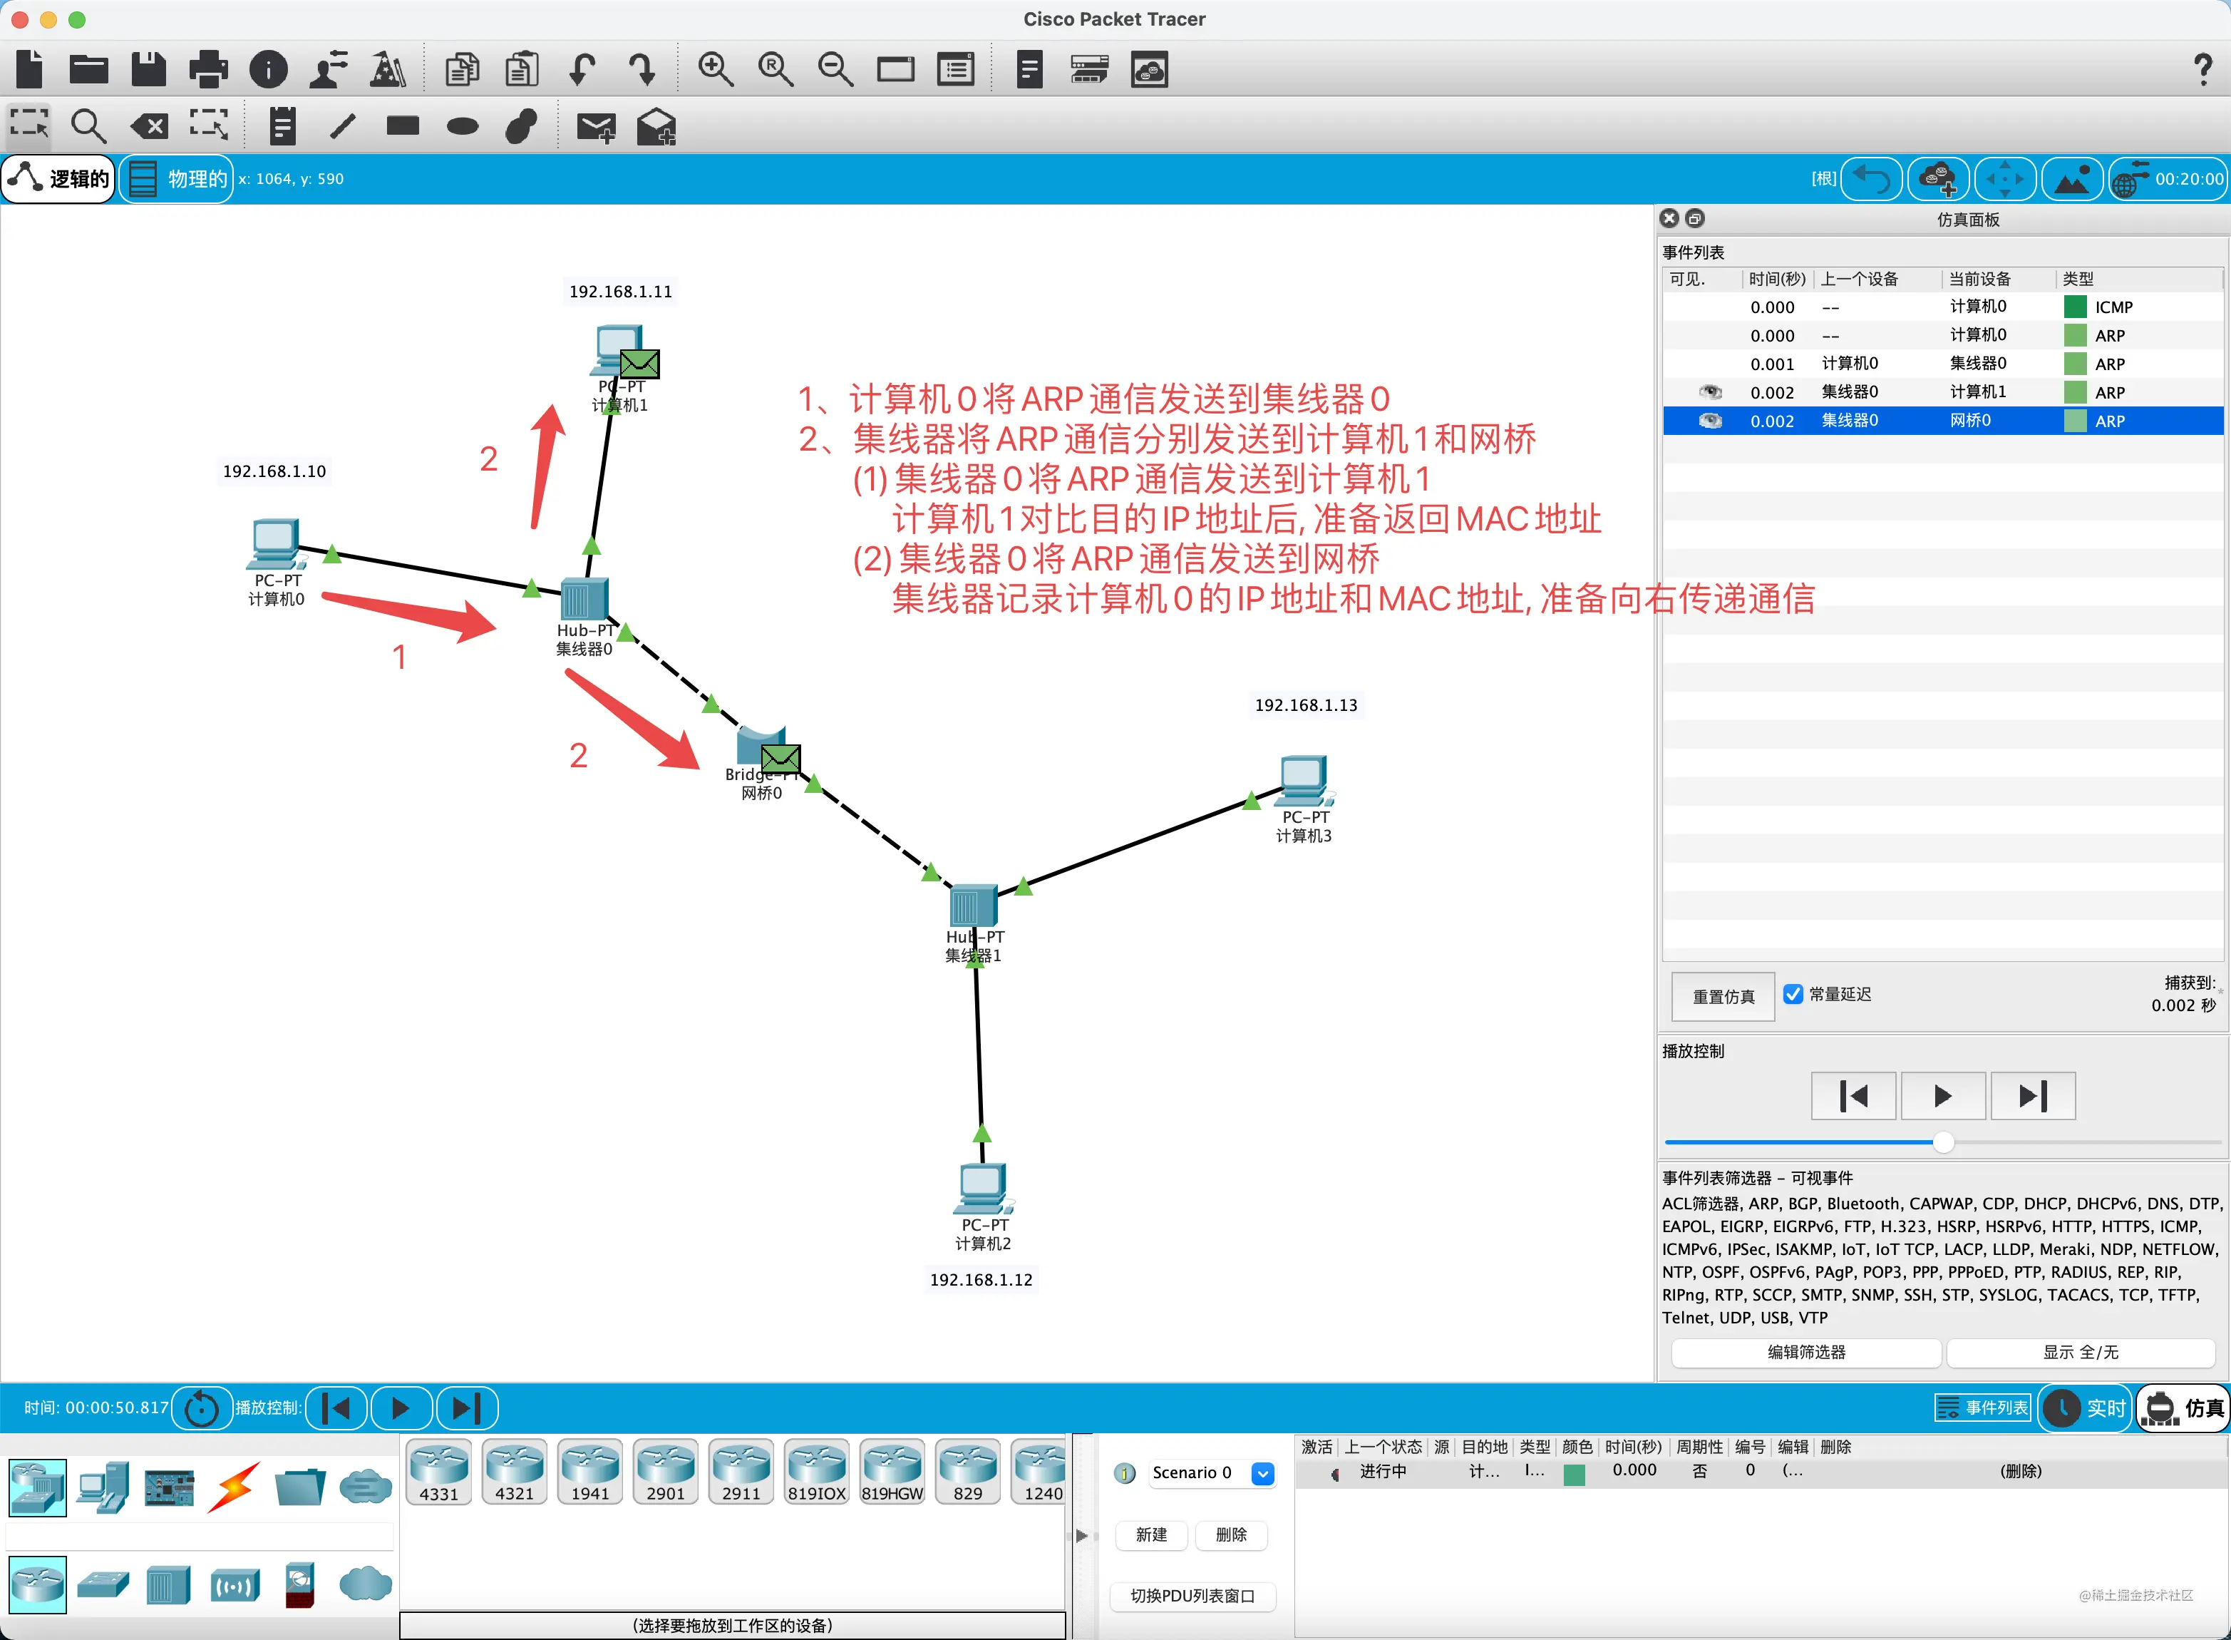Copy selection with the copy icon
Screen dimensions: 2231x1640
(x=461, y=69)
